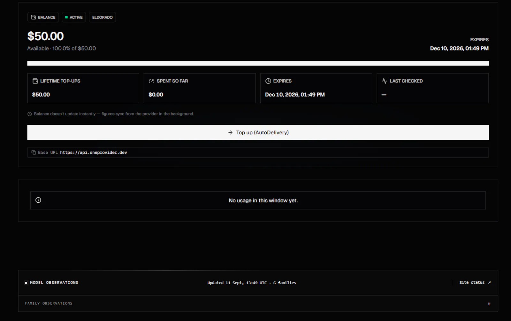Click the arrow icon in Top up button

tap(230, 132)
